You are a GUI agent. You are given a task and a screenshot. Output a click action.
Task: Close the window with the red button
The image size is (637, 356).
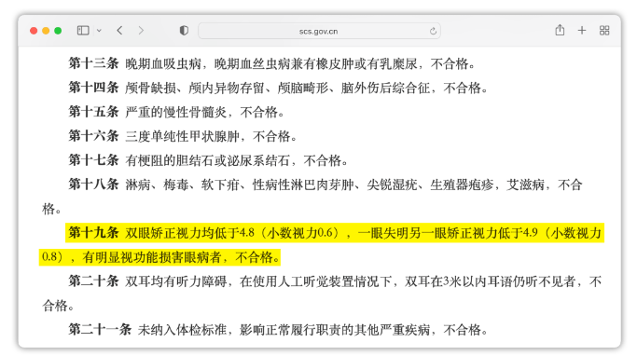point(34,31)
